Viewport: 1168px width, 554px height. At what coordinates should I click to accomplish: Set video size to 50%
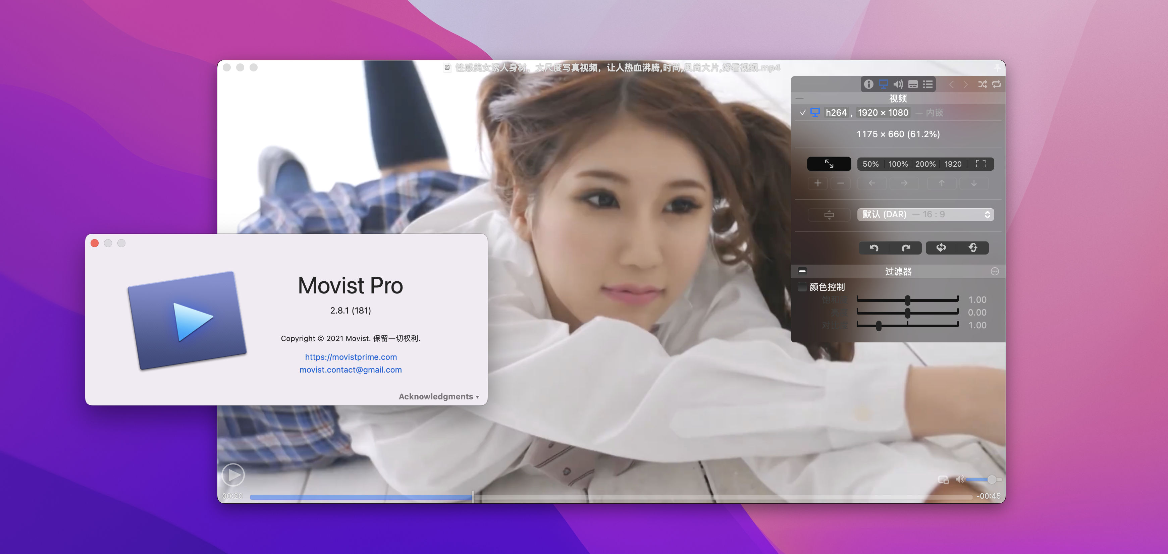click(870, 164)
